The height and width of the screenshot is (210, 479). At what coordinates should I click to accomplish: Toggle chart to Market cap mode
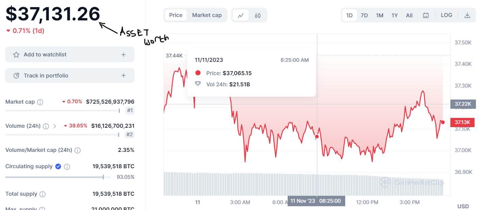point(207,15)
